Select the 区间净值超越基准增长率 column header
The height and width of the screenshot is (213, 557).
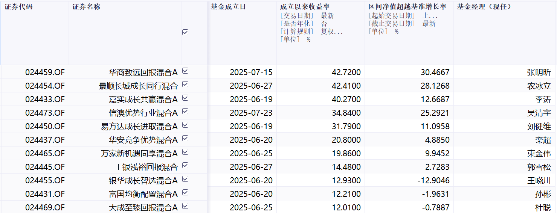407,7
